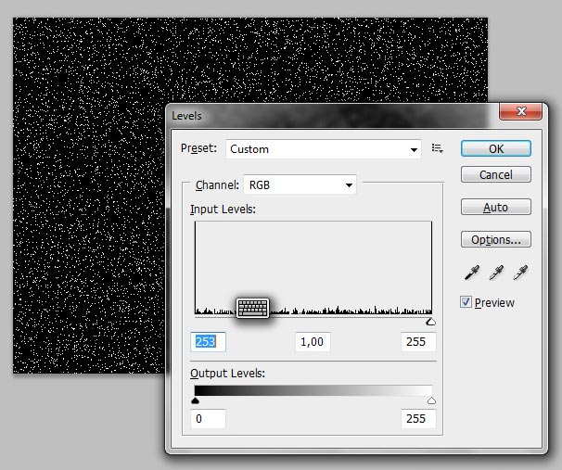Click the keyboard icon over the histogram
The image size is (562, 470).
(x=252, y=308)
